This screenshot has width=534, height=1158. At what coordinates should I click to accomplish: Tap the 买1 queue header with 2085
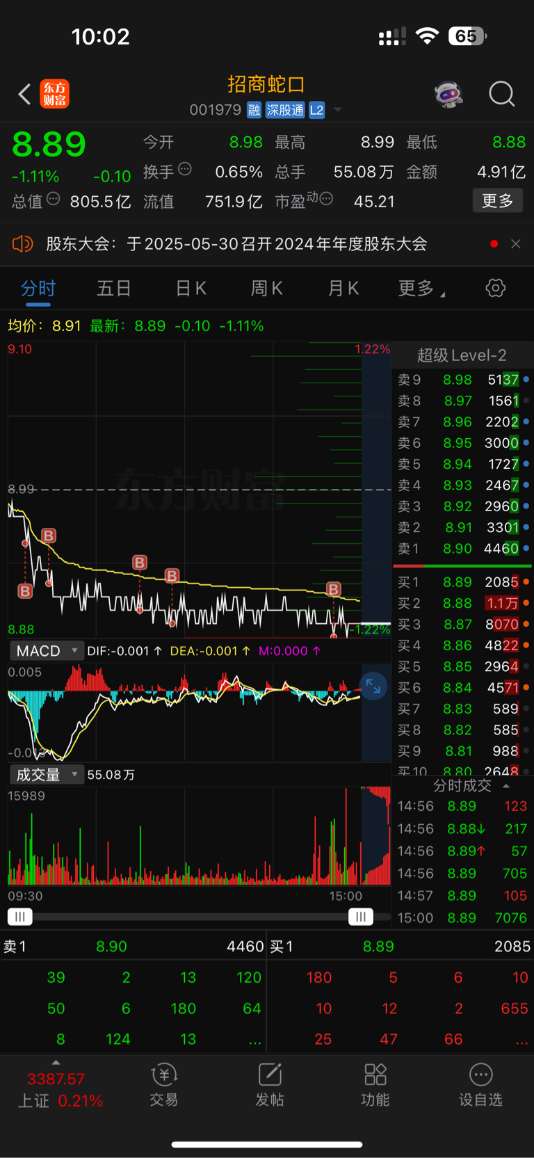pos(400,947)
